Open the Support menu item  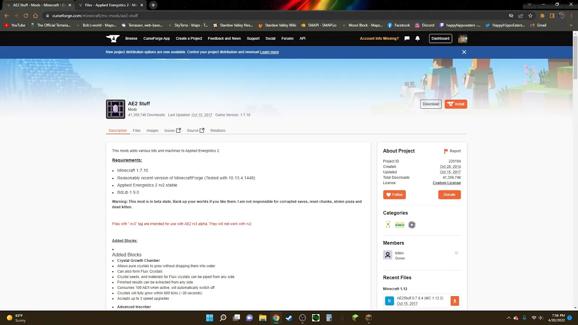click(x=253, y=38)
